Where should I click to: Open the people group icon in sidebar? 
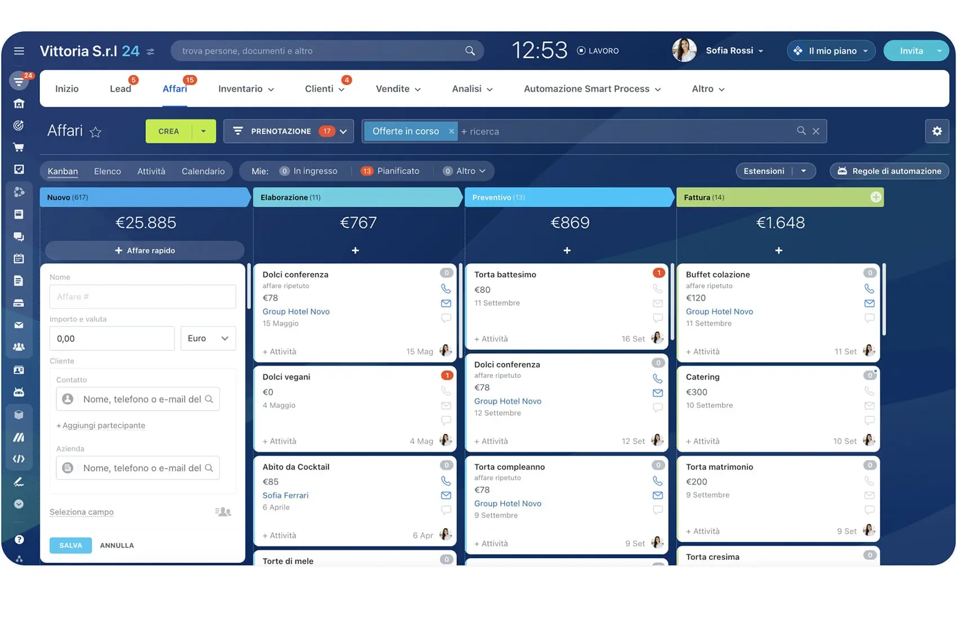coord(19,347)
